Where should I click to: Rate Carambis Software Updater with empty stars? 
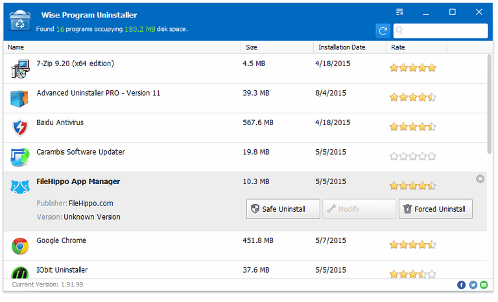click(413, 156)
